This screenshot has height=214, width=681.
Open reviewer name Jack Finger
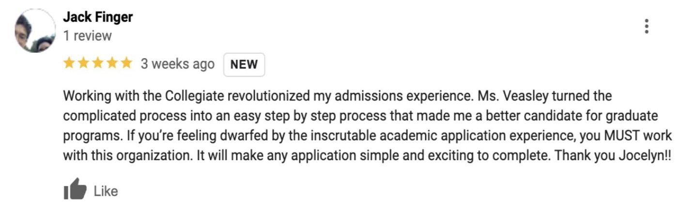coord(98,17)
